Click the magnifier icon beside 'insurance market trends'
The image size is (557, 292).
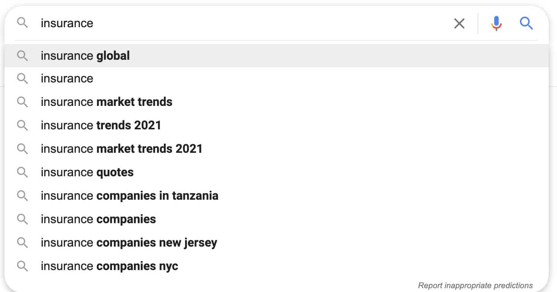pos(22,102)
